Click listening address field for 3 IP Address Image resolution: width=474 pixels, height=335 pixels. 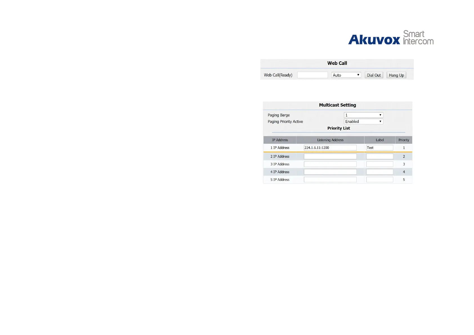coord(330,164)
